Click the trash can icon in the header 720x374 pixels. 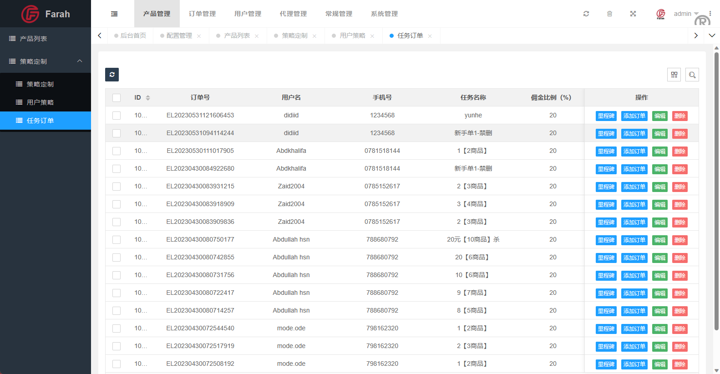coord(609,14)
